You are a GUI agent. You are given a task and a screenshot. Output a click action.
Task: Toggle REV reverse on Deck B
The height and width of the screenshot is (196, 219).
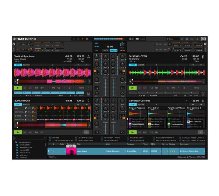click(x=157, y=88)
